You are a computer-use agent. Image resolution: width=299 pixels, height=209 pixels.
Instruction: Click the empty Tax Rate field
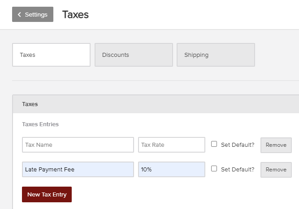click(x=172, y=145)
